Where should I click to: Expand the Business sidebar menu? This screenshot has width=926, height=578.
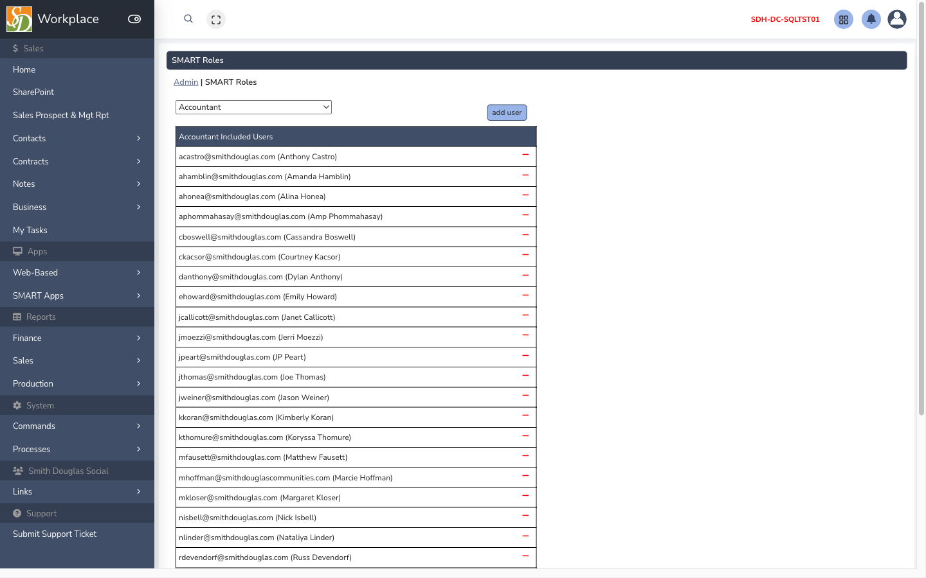77,207
